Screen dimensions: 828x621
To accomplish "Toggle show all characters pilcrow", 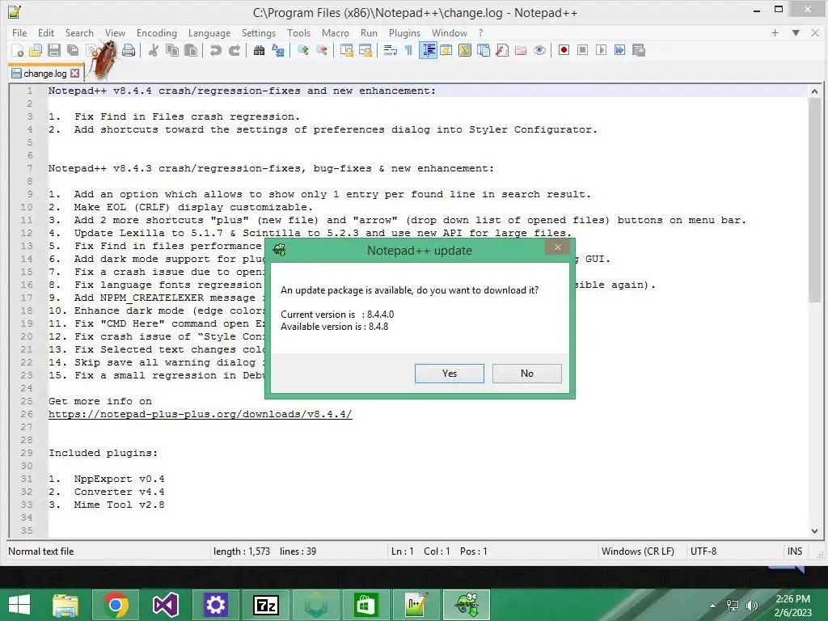I will coord(408,51).
